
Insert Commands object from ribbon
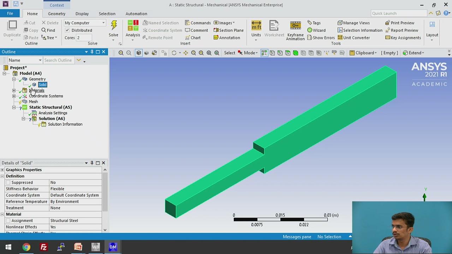pyautogui.click(x=198, y=23)
